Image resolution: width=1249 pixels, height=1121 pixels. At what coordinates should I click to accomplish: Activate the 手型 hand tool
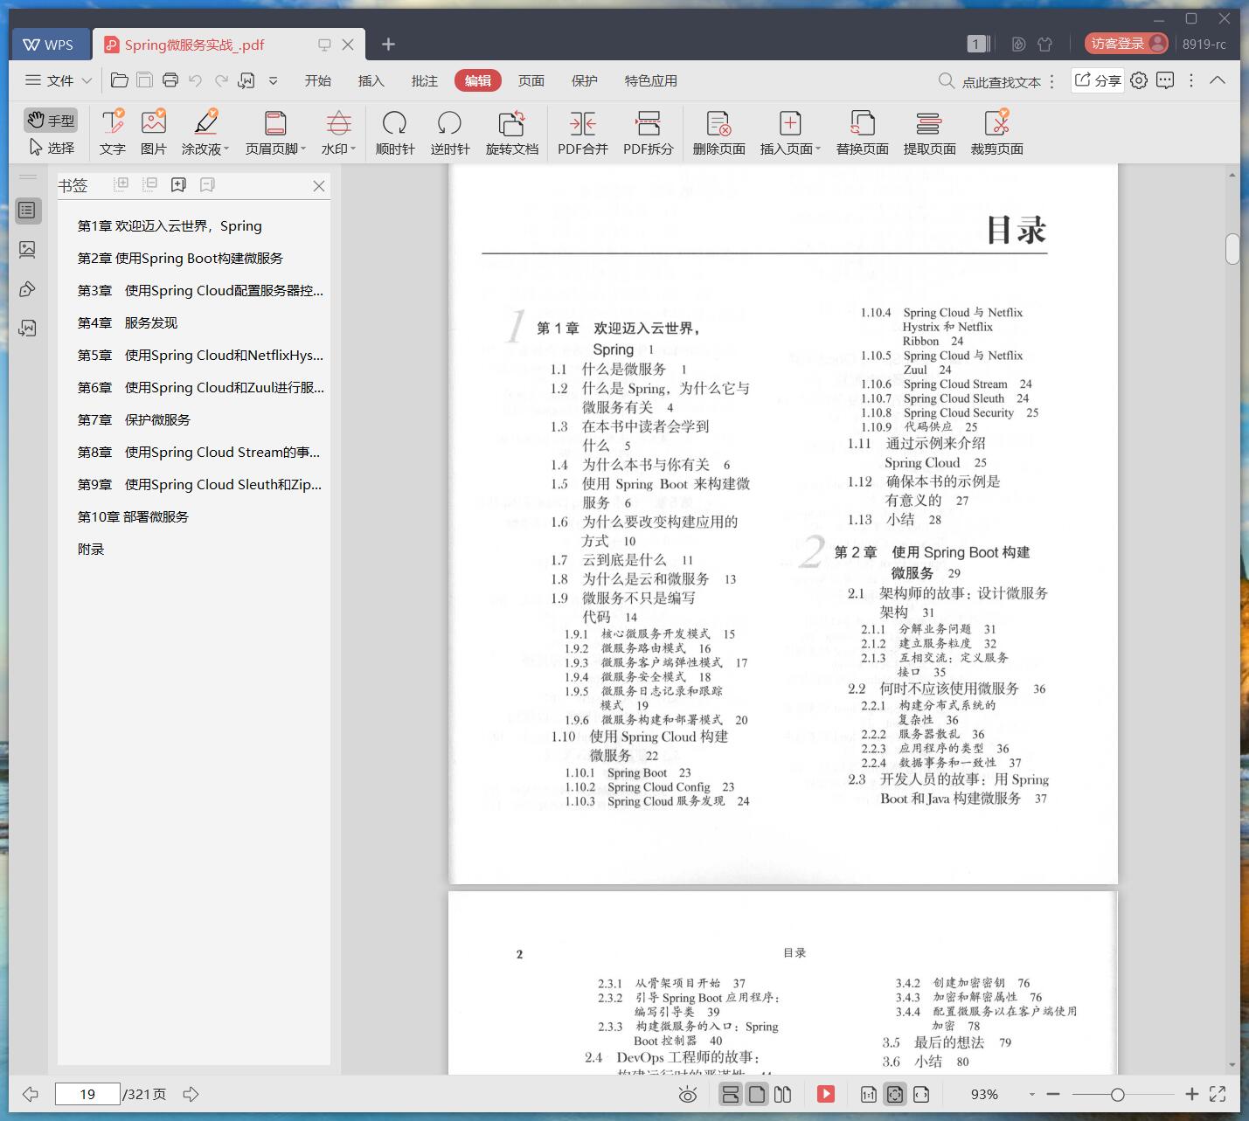pyautogui.click(x=51, y=120)
